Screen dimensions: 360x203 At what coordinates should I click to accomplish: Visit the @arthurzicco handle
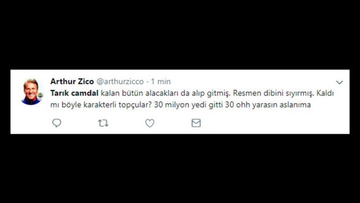coord(120,81)
